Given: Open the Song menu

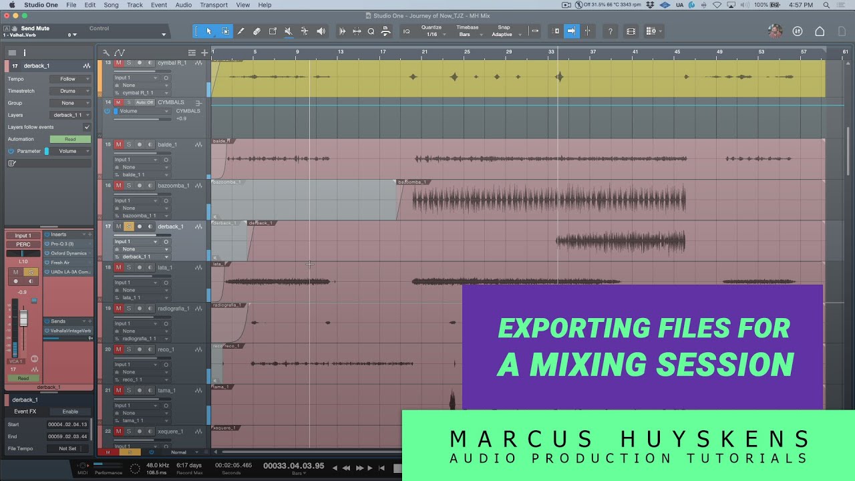Looking at the screenshot, I should [111, 5].
